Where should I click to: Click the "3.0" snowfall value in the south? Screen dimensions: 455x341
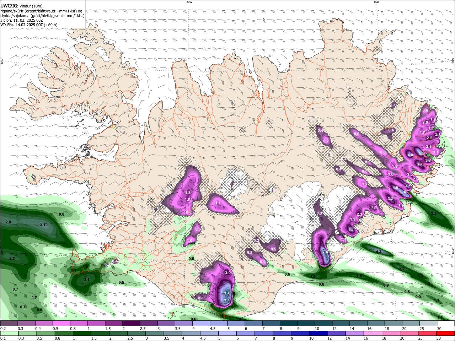click(x=228, y=272)
